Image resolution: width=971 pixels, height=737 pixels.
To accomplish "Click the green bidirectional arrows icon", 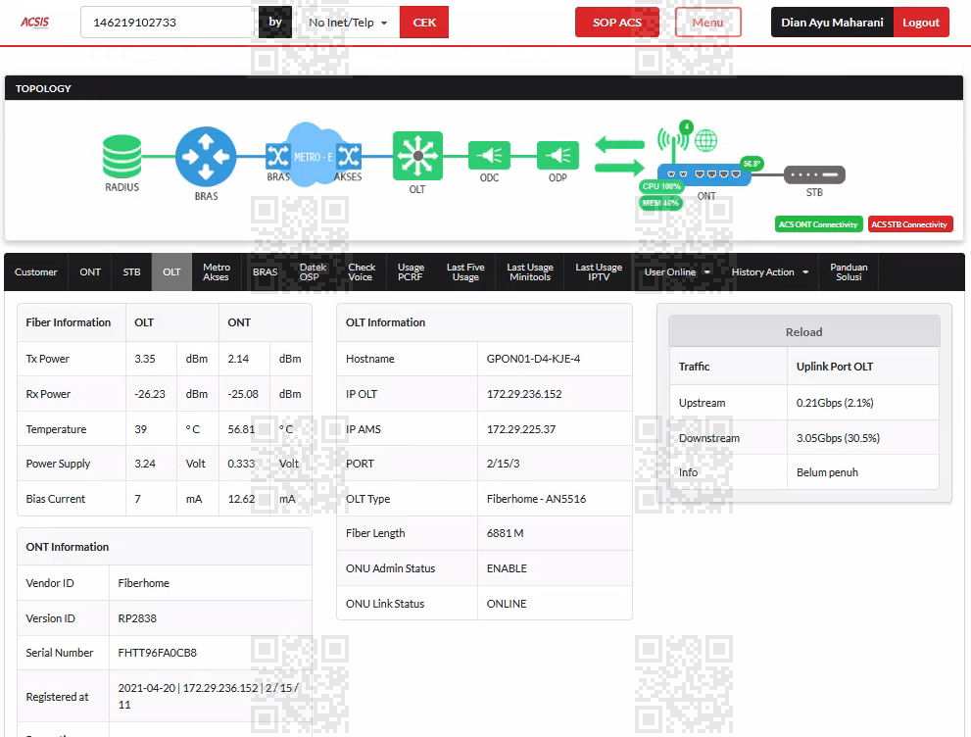I will pos(619,156).
